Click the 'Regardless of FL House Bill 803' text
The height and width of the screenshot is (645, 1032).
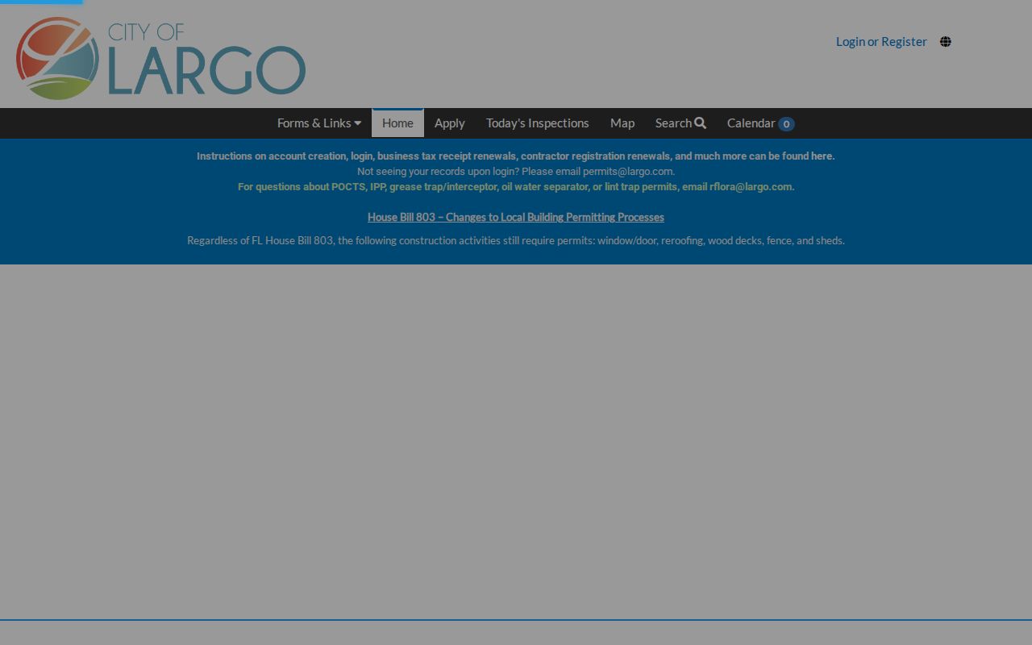click(516, 240)
